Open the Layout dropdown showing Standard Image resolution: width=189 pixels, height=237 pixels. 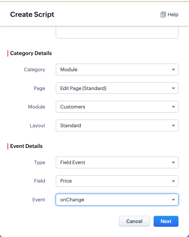point(117,126)
